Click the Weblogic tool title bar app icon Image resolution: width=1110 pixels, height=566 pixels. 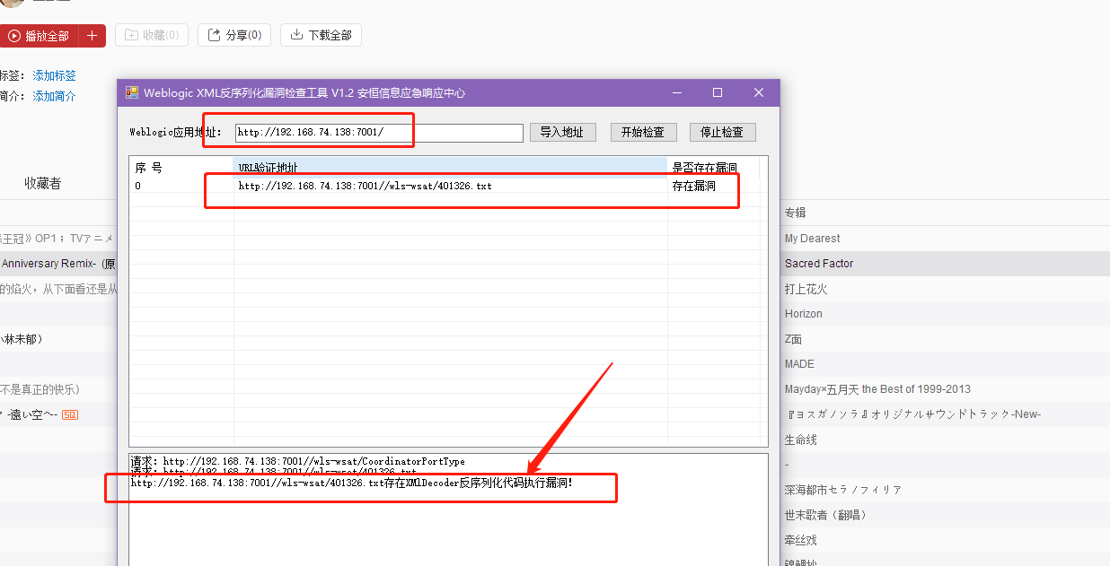coord(132,92)
